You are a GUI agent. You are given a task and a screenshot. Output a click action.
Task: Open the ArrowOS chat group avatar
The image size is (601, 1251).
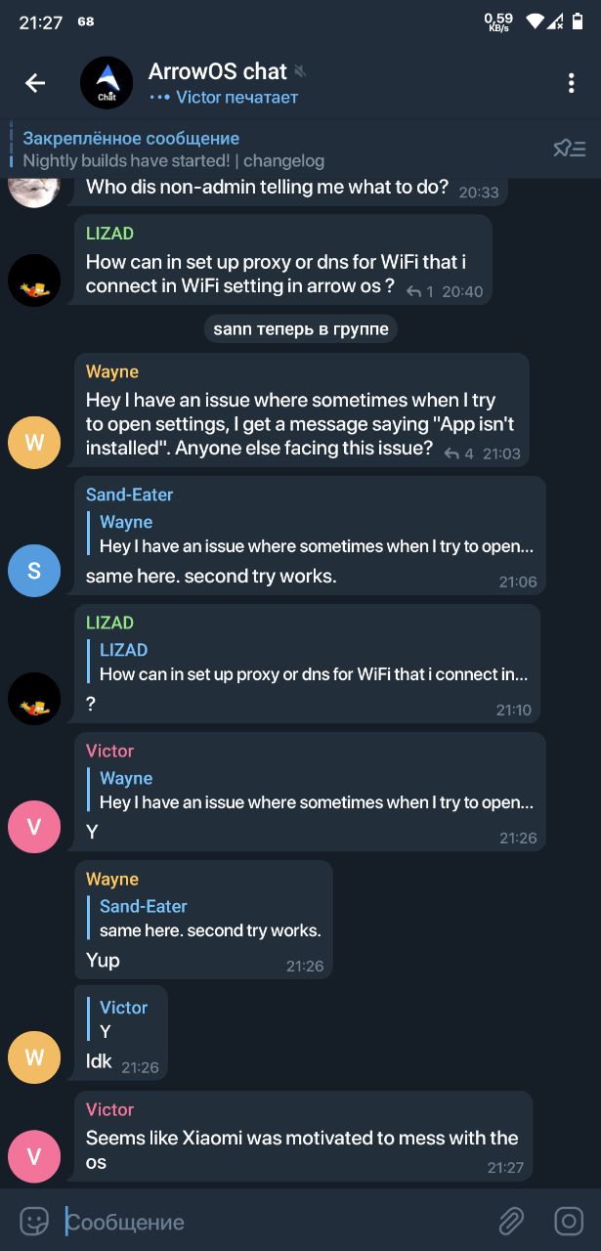click(x=107, y=83)
